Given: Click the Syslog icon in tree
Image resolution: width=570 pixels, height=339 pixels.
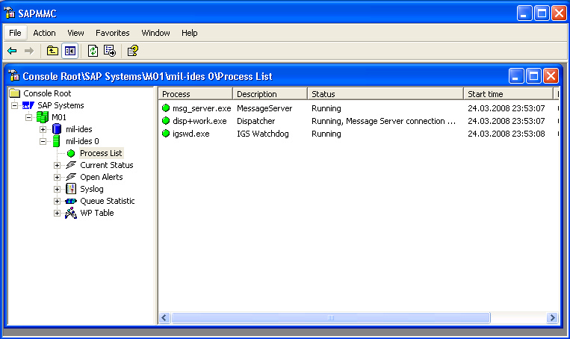Looking at the screenshot, I should 71,189.
